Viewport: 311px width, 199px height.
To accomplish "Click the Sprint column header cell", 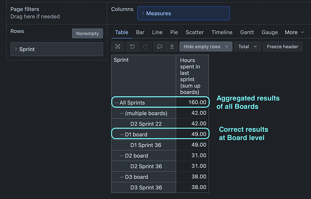I will click(144, 76).
